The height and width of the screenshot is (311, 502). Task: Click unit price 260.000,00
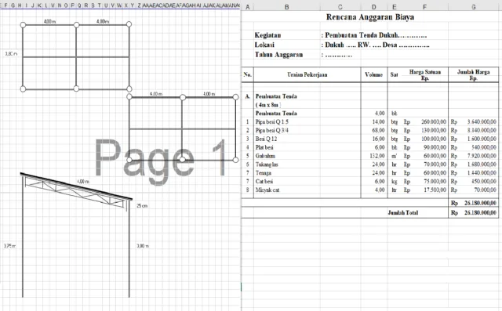[x=434, y=121]
